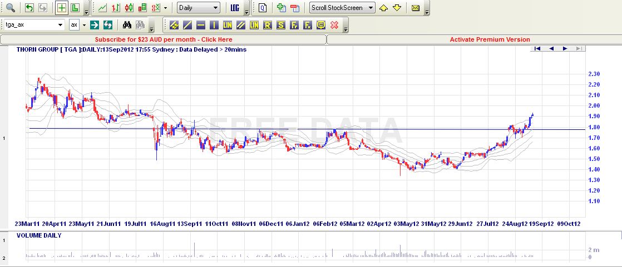Screen dimensions: 622x267
Task: Click the 2 m volume axis label
Action: point(594,250)
